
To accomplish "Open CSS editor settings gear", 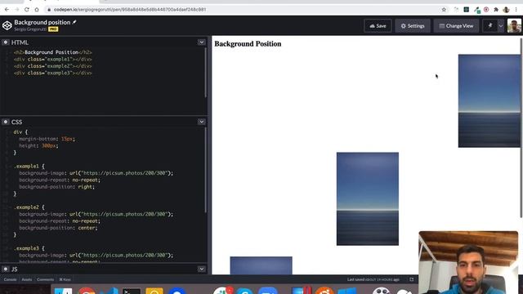I will click(6, 122).
